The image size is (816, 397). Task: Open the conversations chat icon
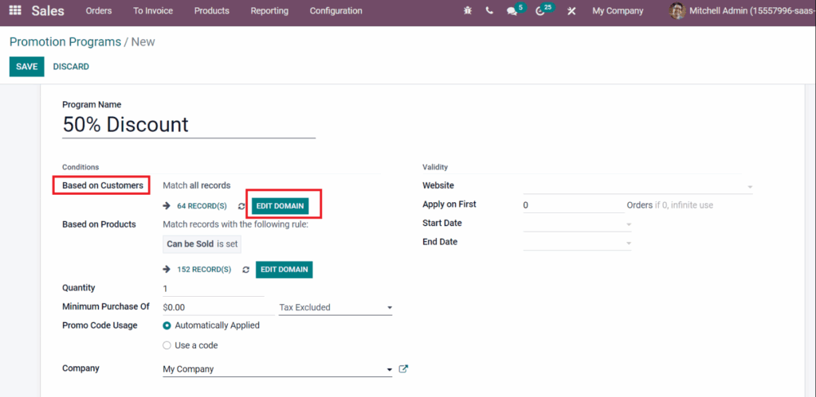512,11
